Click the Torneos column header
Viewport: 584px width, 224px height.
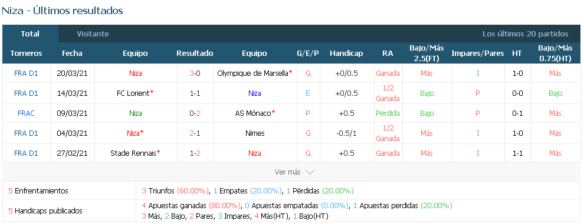(26, 53)
